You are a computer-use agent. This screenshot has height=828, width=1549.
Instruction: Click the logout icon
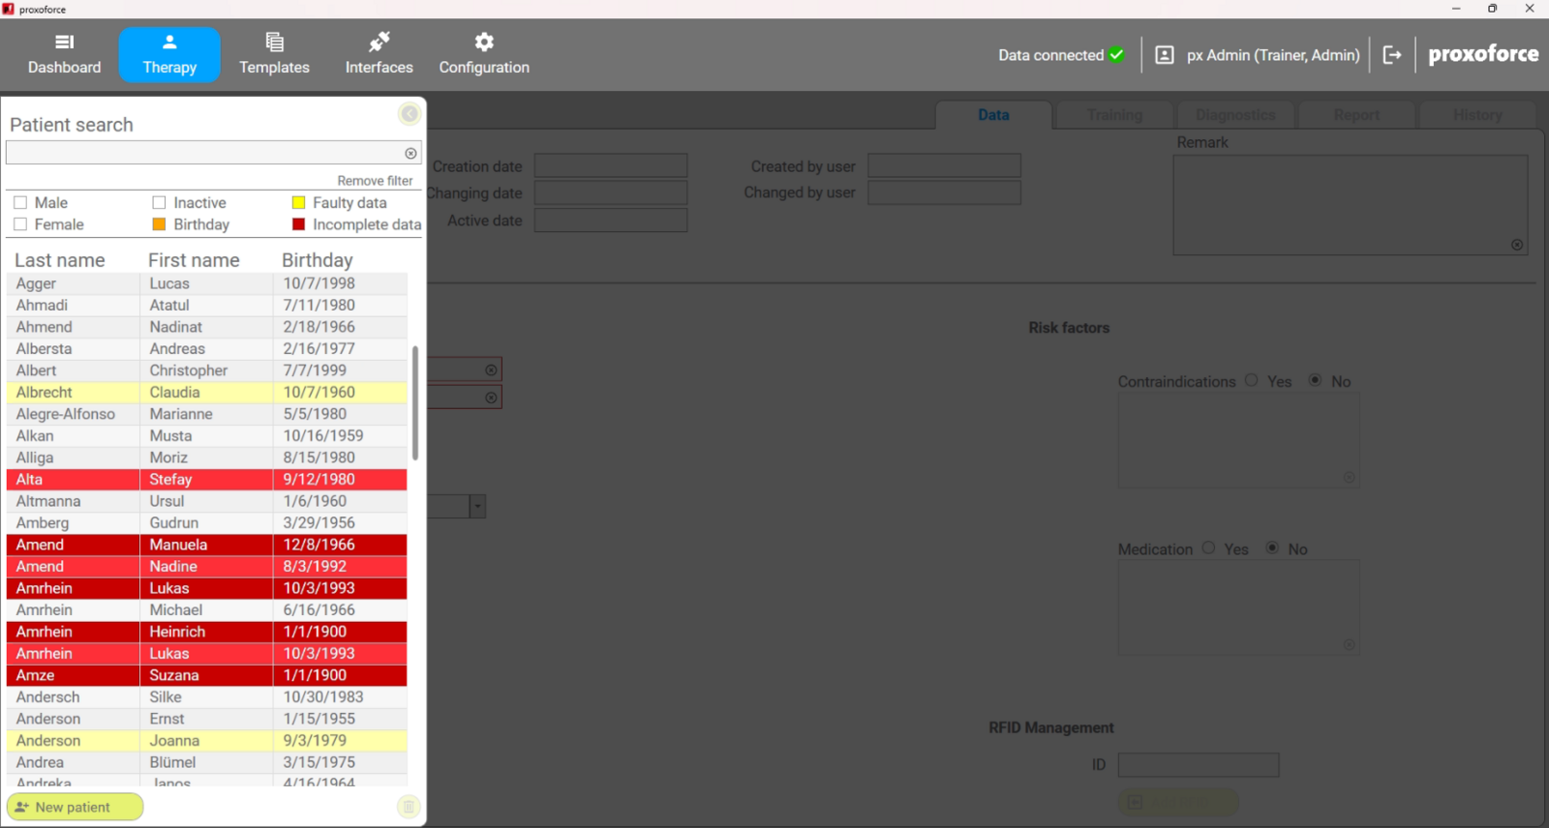(1392, 55)
